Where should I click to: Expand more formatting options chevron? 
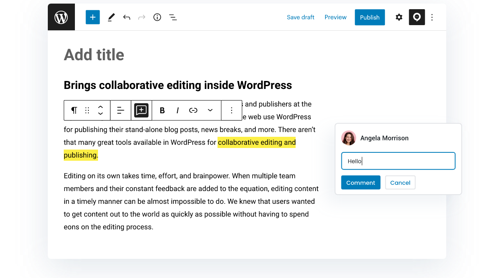210,110
